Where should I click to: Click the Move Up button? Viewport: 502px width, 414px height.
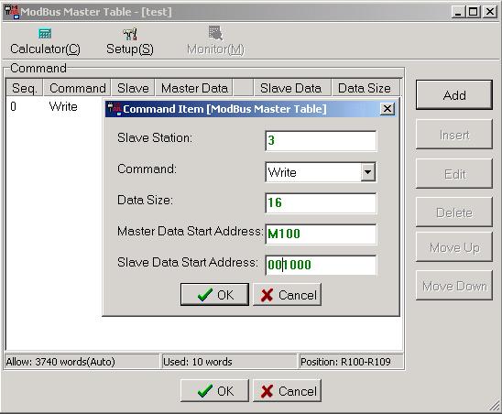pos(454,247)
